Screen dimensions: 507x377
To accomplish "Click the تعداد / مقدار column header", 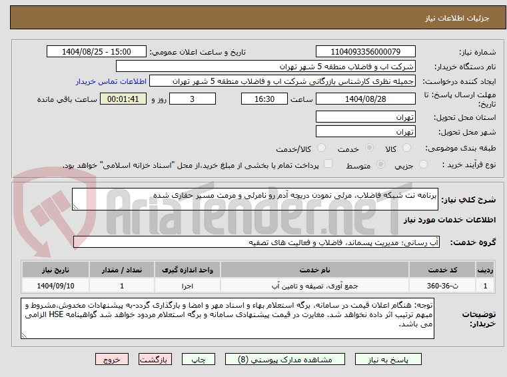I will [121, 270].
